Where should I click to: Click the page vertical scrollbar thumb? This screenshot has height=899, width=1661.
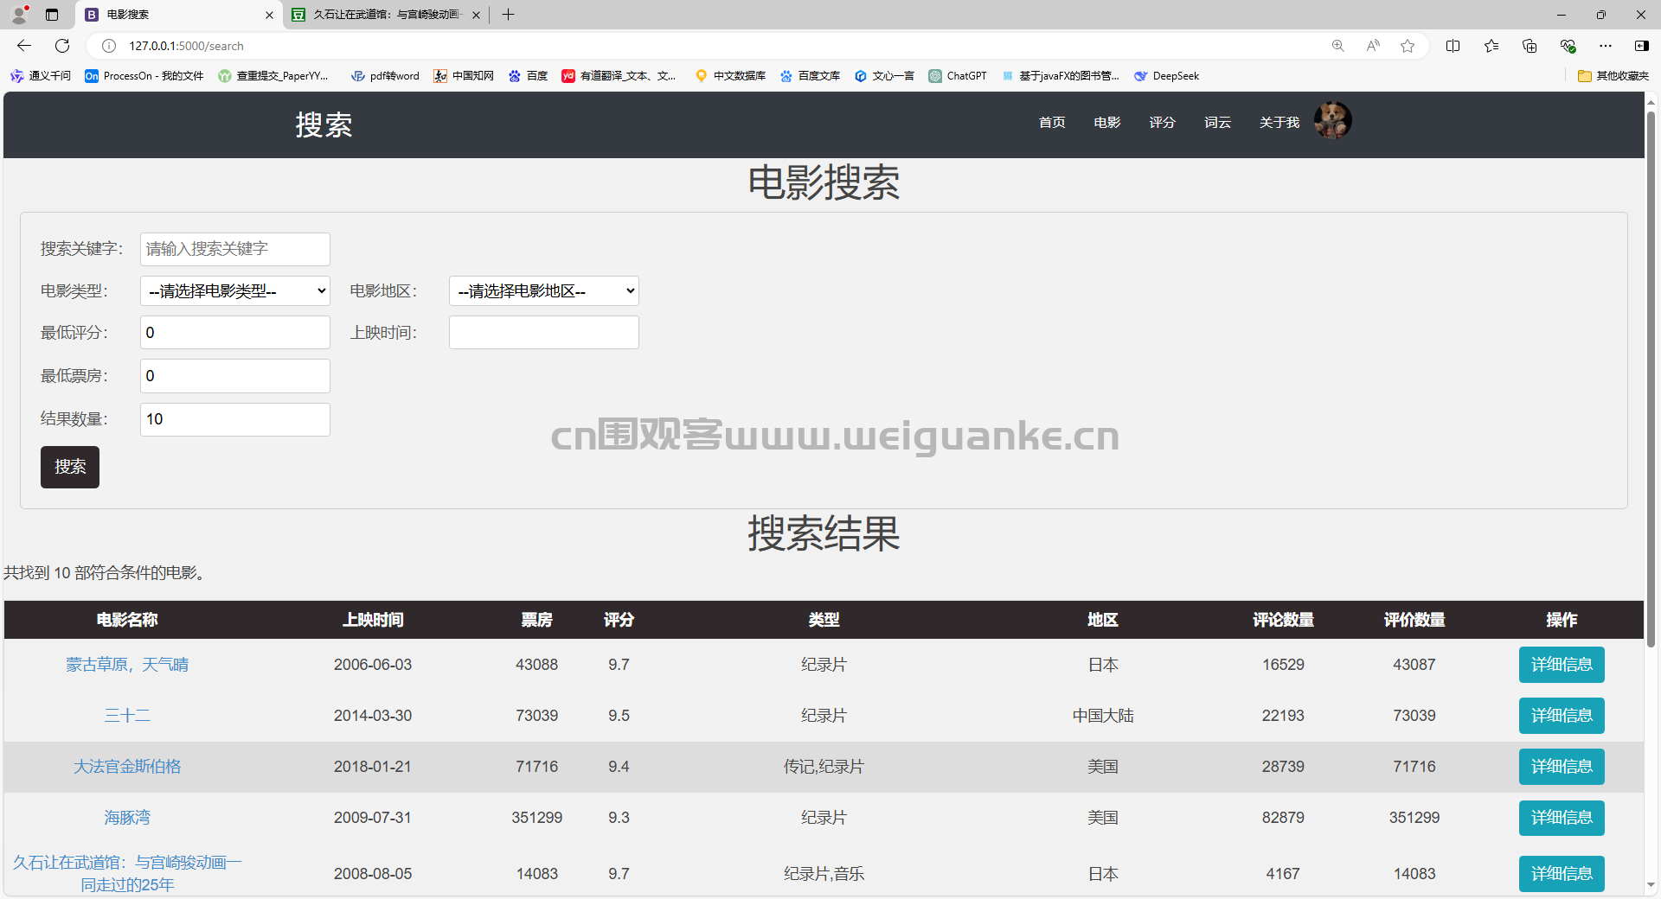tap(1651, 379)
